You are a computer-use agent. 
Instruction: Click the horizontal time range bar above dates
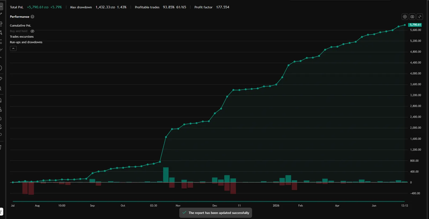[209, 201]
